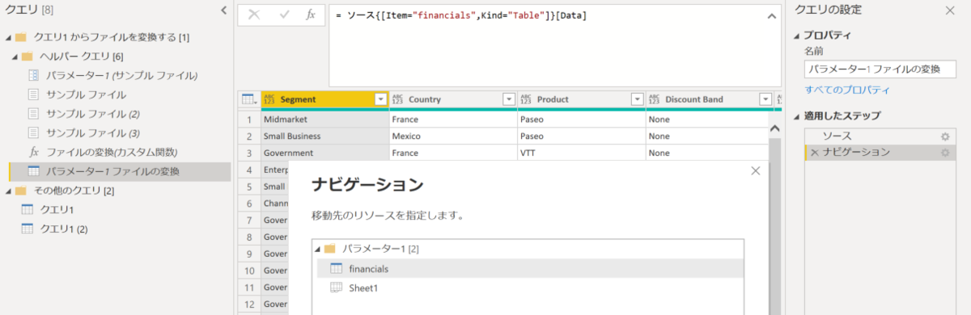This screenshot has height=315, width=971.
Task: Click VTT cell in row 3
Action: pyautogui.click(x=581, y=153)
